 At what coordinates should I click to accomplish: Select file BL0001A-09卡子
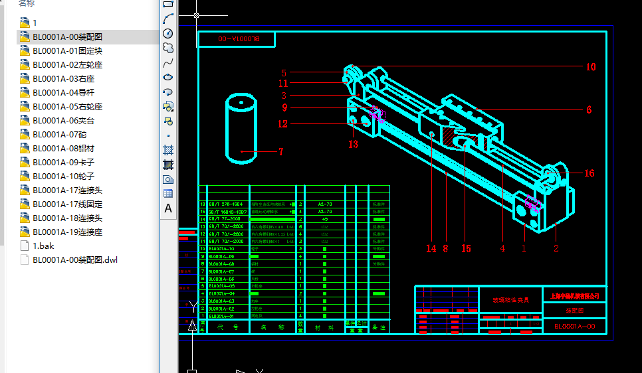(x=64, y=162)
